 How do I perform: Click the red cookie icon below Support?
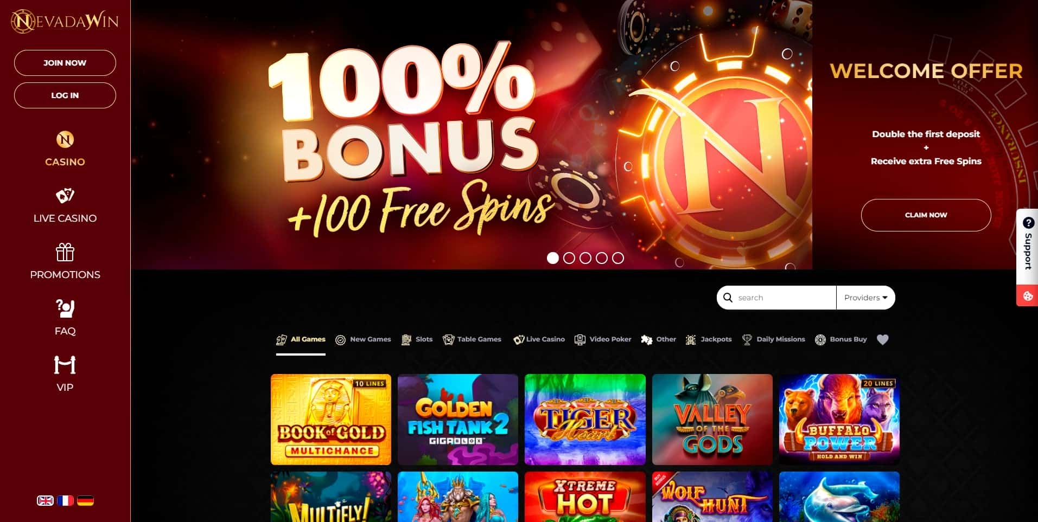[x=1027, y=296]
